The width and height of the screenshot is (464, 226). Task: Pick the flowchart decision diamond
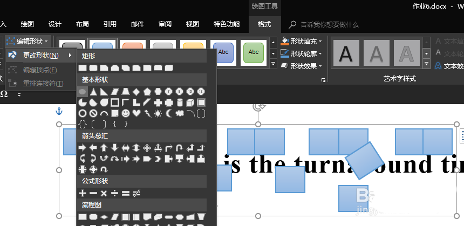(x=104, y=217)
